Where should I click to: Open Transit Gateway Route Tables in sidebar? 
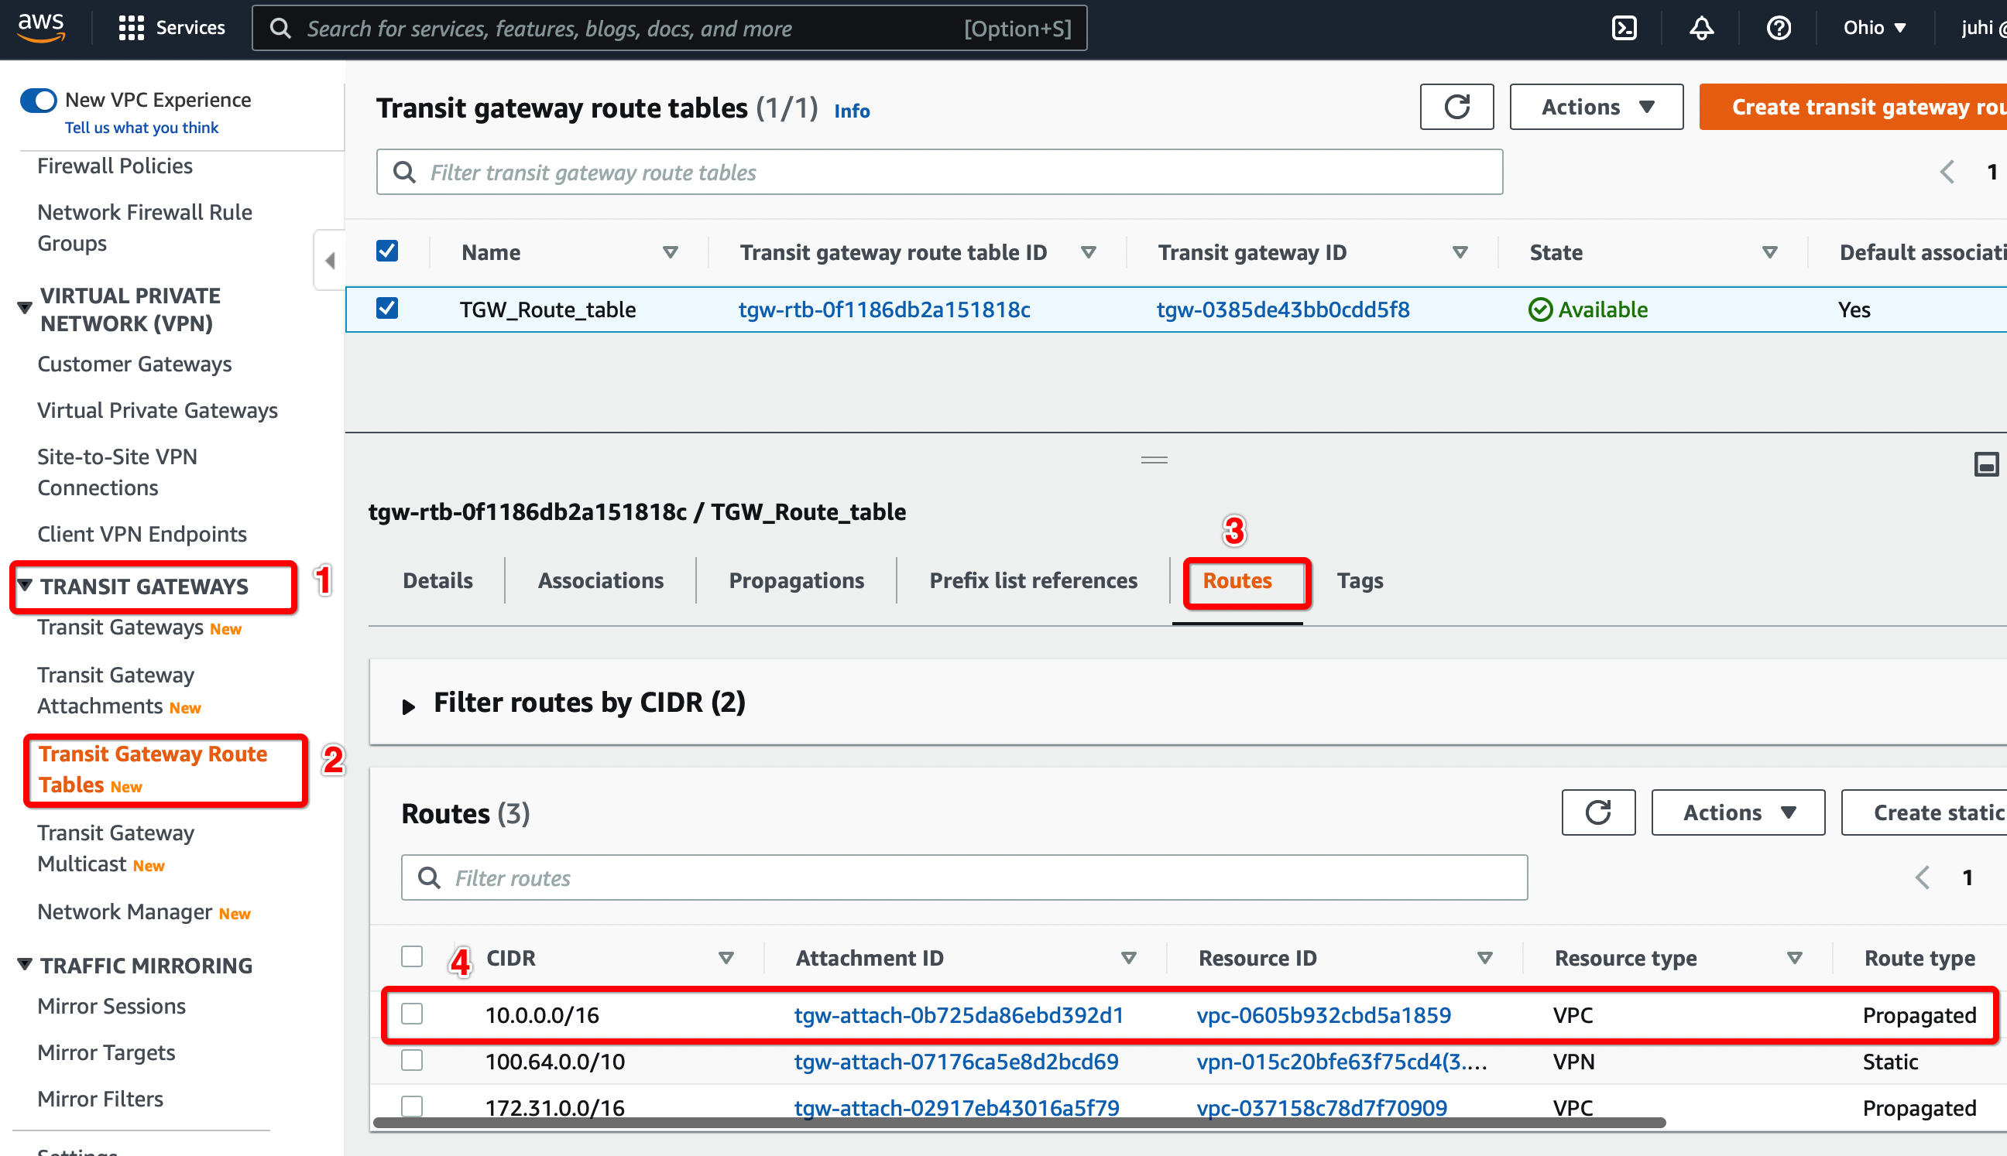pos(153,768)
